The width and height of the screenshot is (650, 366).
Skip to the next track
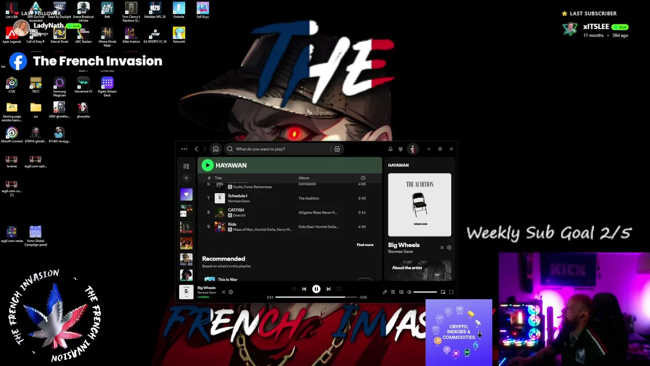[329, 289]
